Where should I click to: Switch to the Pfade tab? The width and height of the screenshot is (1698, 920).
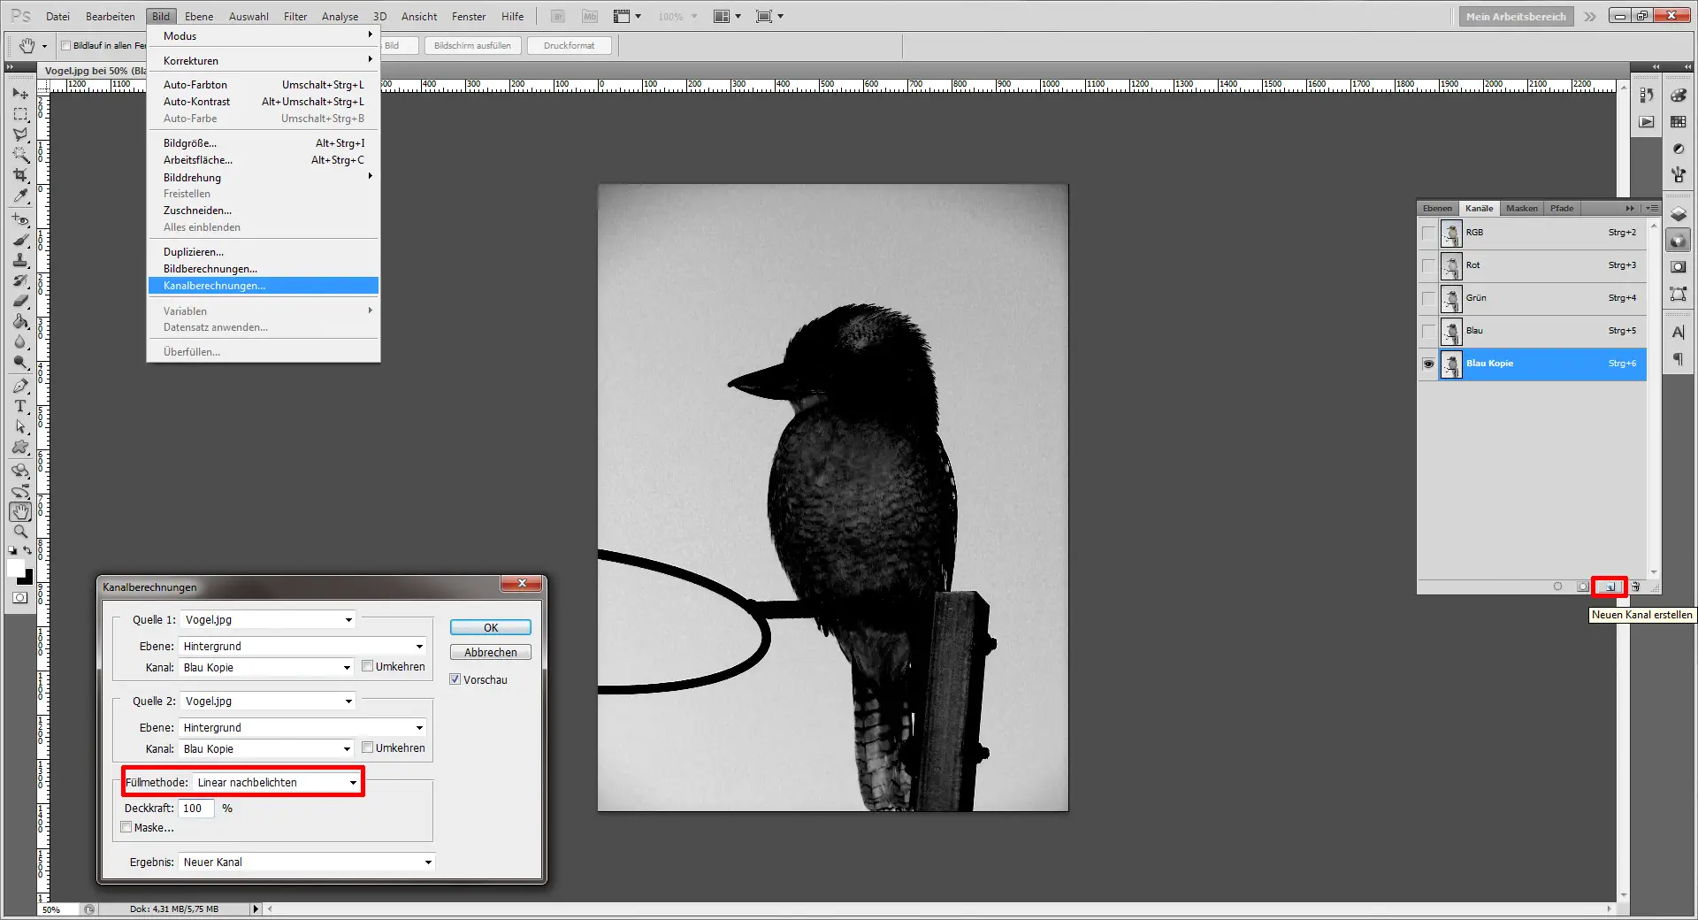[1561, 208]
